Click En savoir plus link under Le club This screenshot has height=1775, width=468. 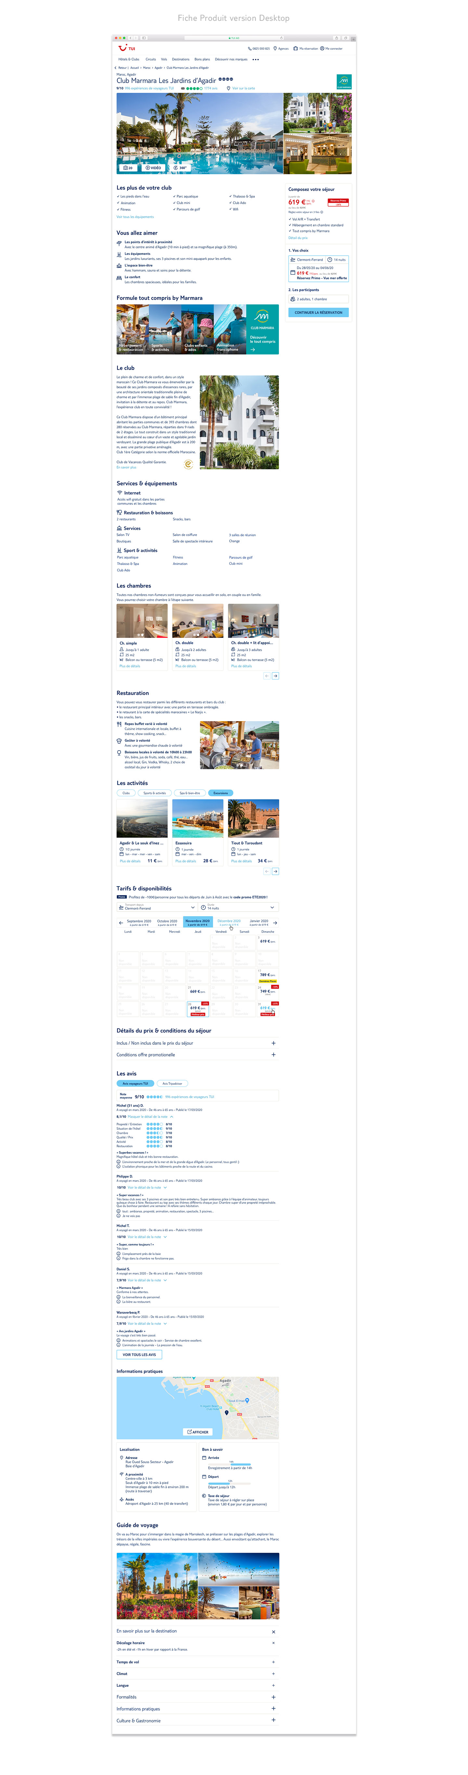[x=126, y=467]
